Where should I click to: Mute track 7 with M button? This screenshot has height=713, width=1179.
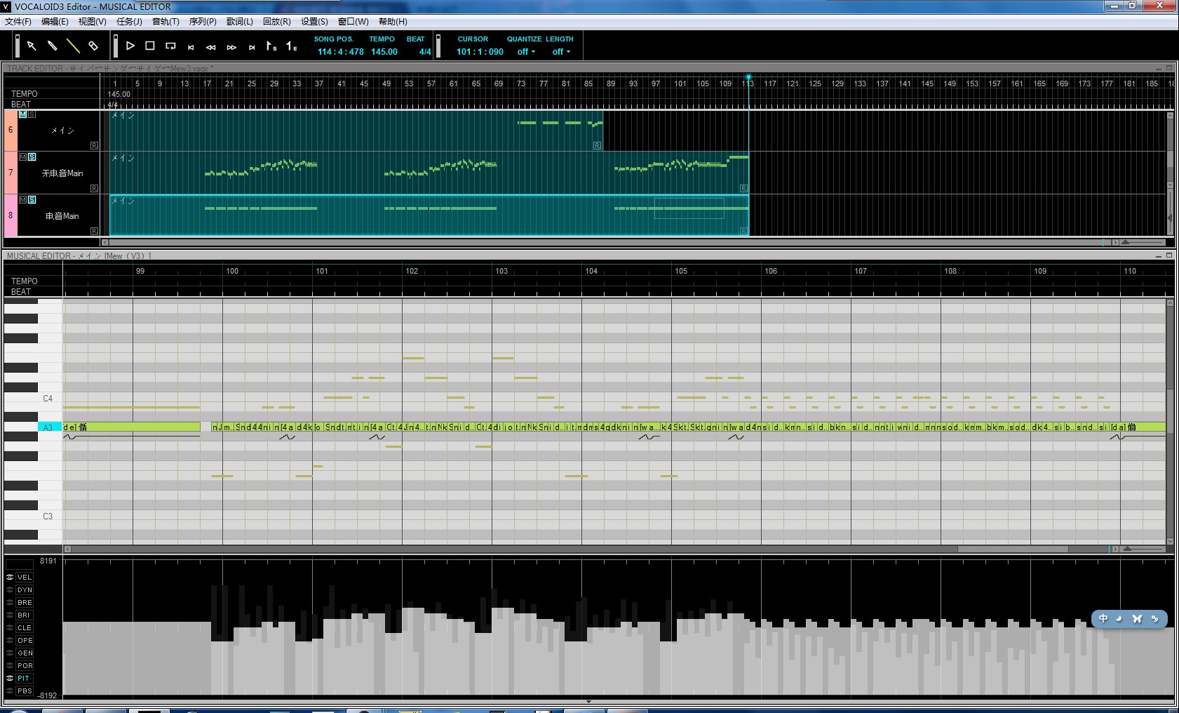coord(22,157)
